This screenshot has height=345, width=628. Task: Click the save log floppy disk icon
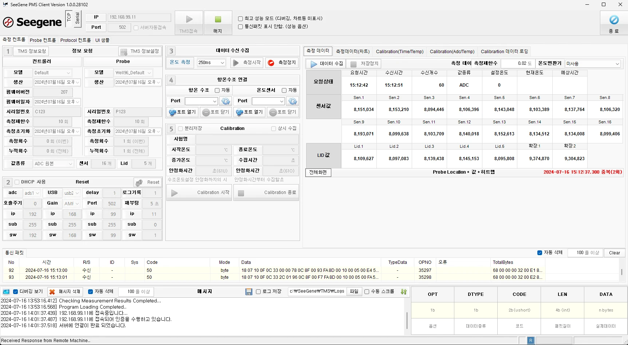click(249, 292)
